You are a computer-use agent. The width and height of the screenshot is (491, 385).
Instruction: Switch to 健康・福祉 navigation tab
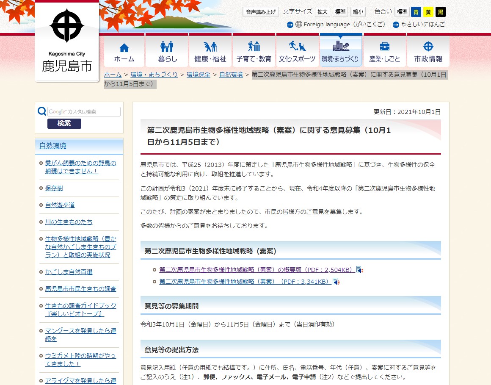210,52
